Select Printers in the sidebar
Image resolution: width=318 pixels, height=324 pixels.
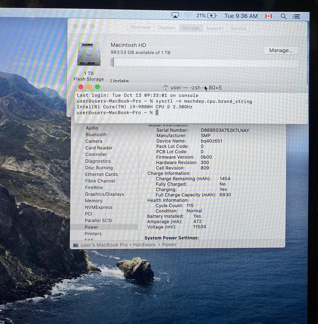click(x=93, y=234)
